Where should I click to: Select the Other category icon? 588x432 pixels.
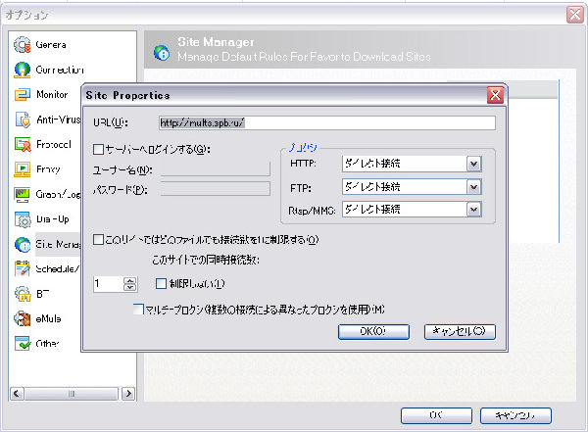tap(22, 343)
